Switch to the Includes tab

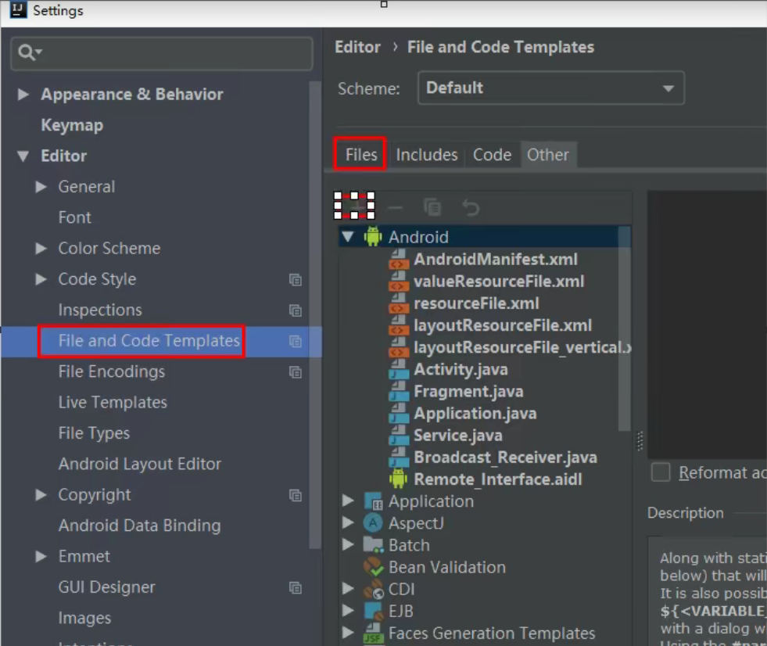coord(427,155)
